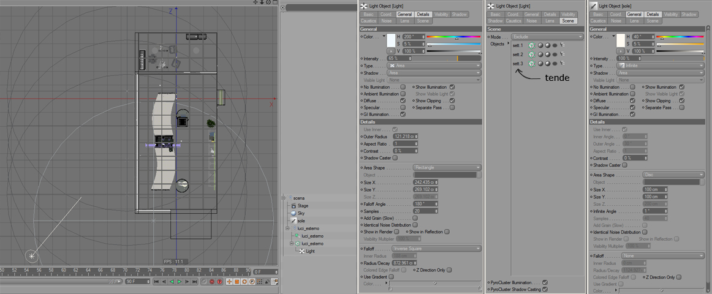The width and height of the screenshot is (712, 294).
Task: Play animation backwards with green arrow
Action: click(172, 282)
